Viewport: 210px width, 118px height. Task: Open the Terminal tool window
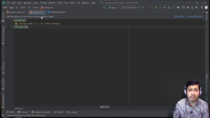coord(23,112)
